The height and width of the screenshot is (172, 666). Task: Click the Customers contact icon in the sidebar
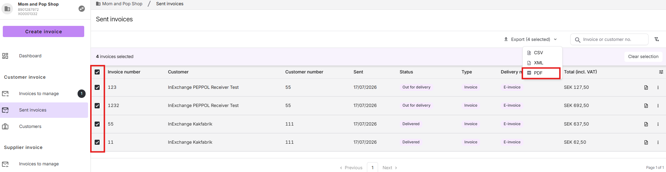click(5, 127)
